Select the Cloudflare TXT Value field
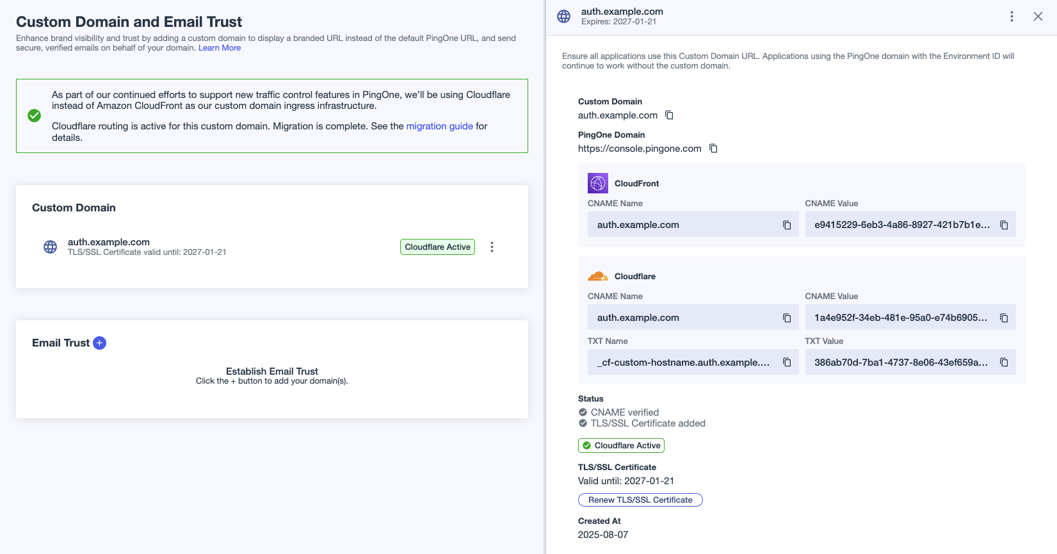This screenshot has height=554, width=1057. pyautogui.click(x=910, y=363)
